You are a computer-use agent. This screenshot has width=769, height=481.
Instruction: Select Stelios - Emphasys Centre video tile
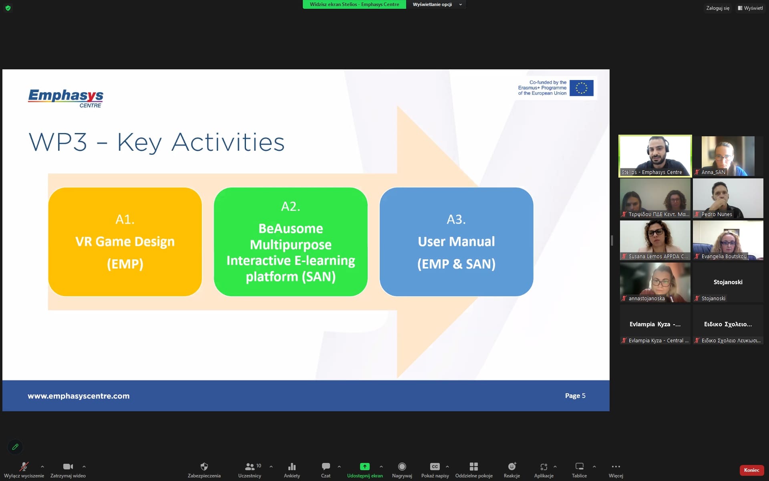coord(655,156)
